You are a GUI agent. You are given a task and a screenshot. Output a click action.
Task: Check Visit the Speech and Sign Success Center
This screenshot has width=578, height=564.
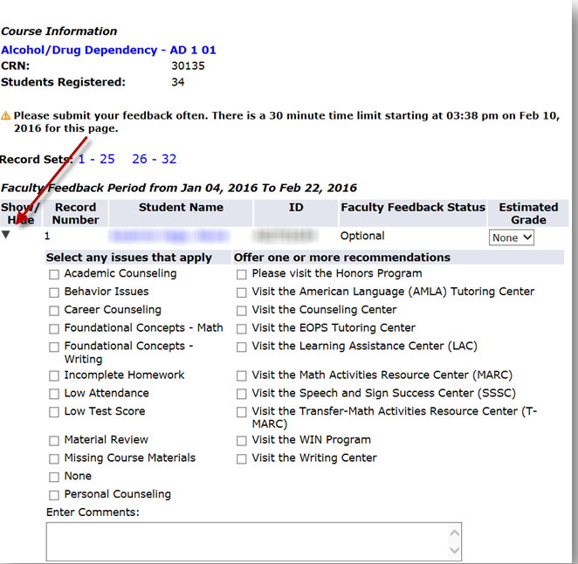242,394
